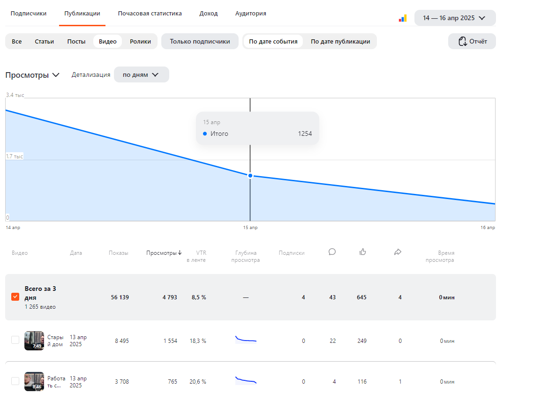Select the Все content filter
This screenshot has width=541, height=393.
click(16, 41)
